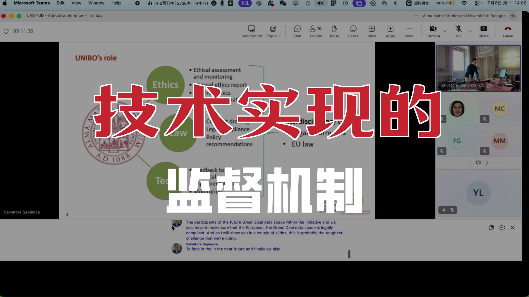Click the pin icon on Salvatore Sapienza video
The width and height of the screenshot is (529, 297).
coord(481,85)
